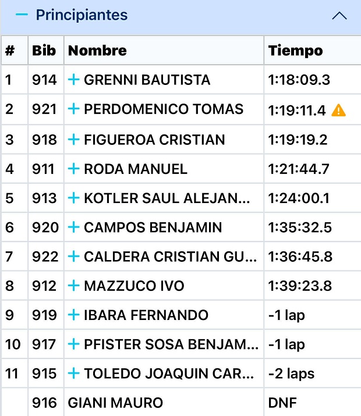Collapse Principiantes section with minus icon

point(22,15)
